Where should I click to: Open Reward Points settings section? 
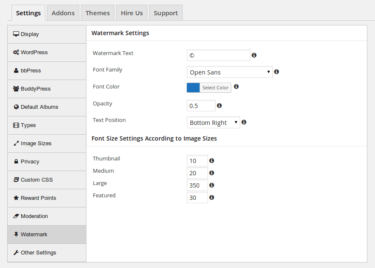tap(47, 198)
